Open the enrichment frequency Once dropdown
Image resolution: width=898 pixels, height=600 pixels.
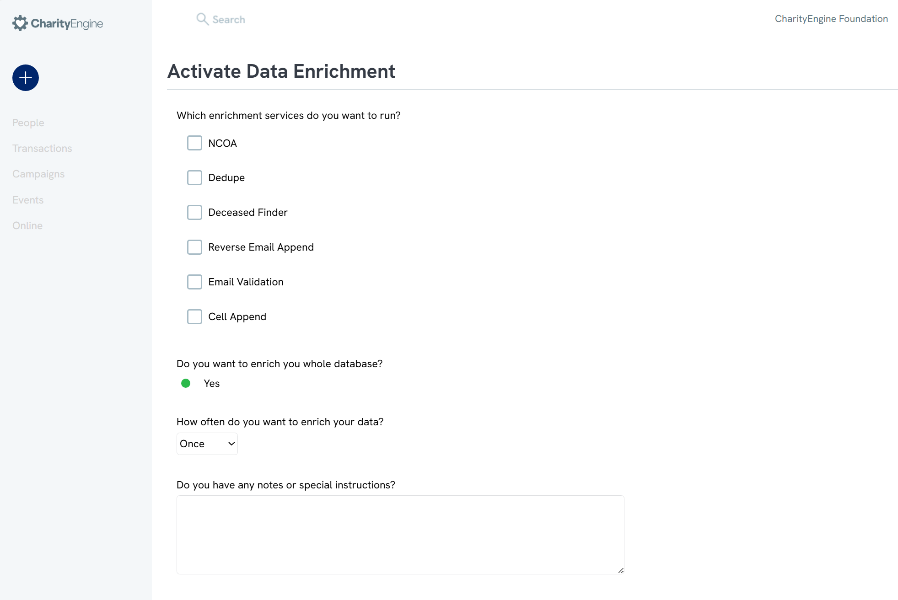(207, 444)
